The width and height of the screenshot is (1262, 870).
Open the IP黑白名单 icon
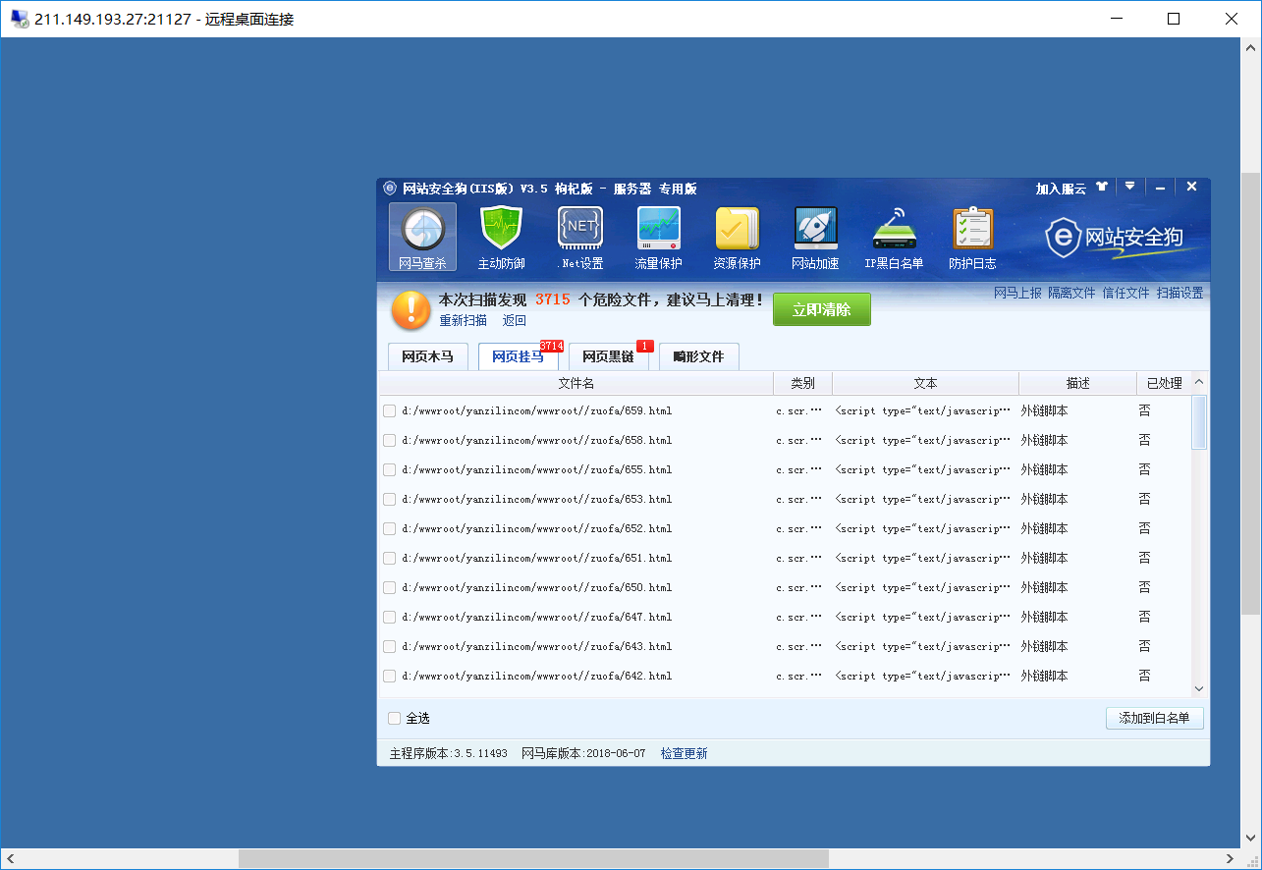point(894,238)
